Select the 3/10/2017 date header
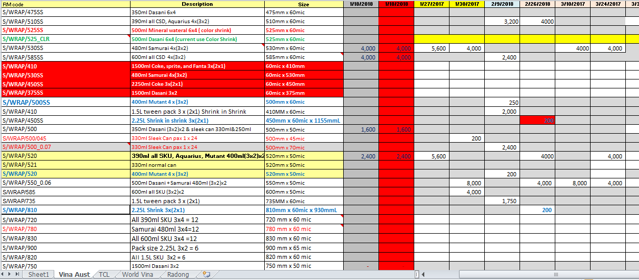The image size is (639, 280). [x=573, y=4]
